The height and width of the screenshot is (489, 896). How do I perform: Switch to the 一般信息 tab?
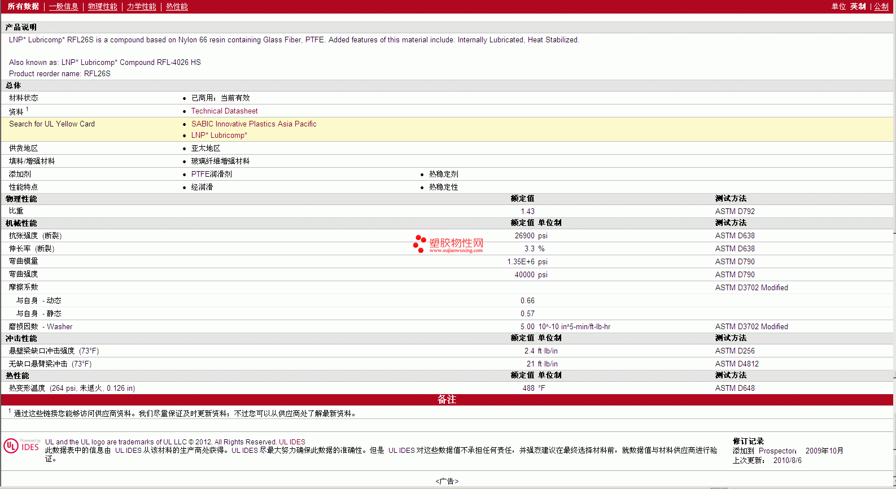point(63,6)
